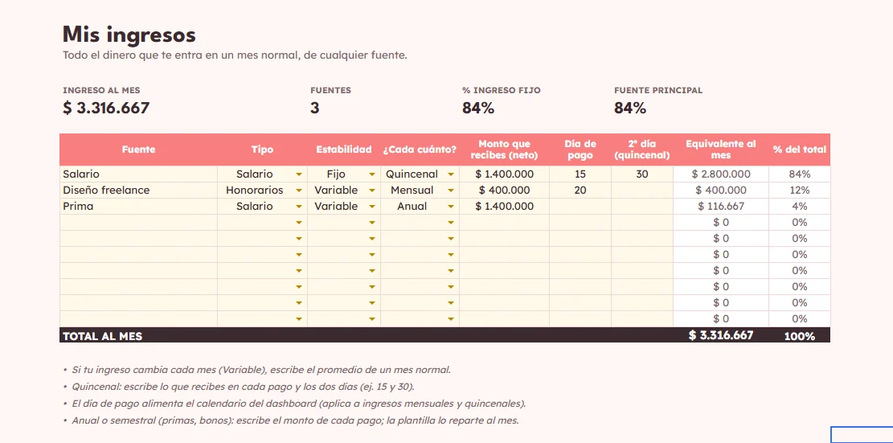This screenshot has height=443, width=893.
Task: Select the Fuente column header
Action: tap(138, 150)
